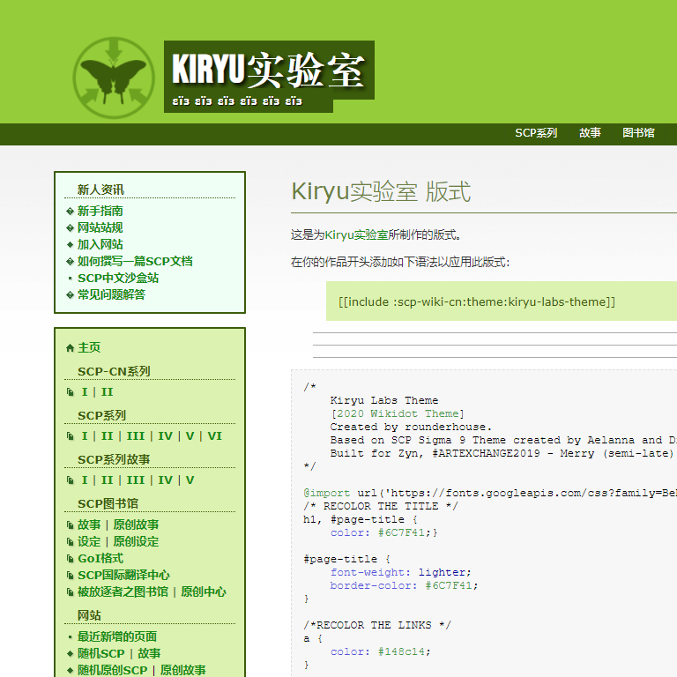Open the 新手指南 sidebar link
Image resolution: width=677 pixels, height=677 pixels.
[100, 211]
